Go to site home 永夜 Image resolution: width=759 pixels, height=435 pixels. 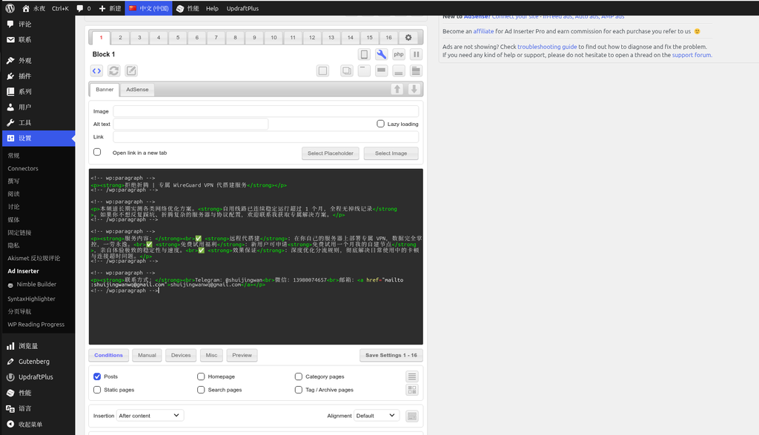coord(34,8)
